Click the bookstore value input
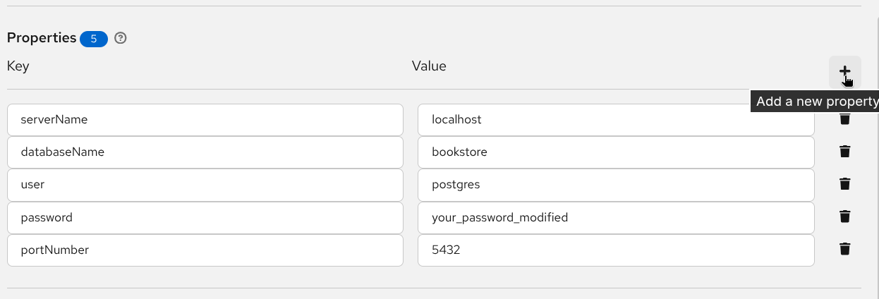 tap(615, 152)
